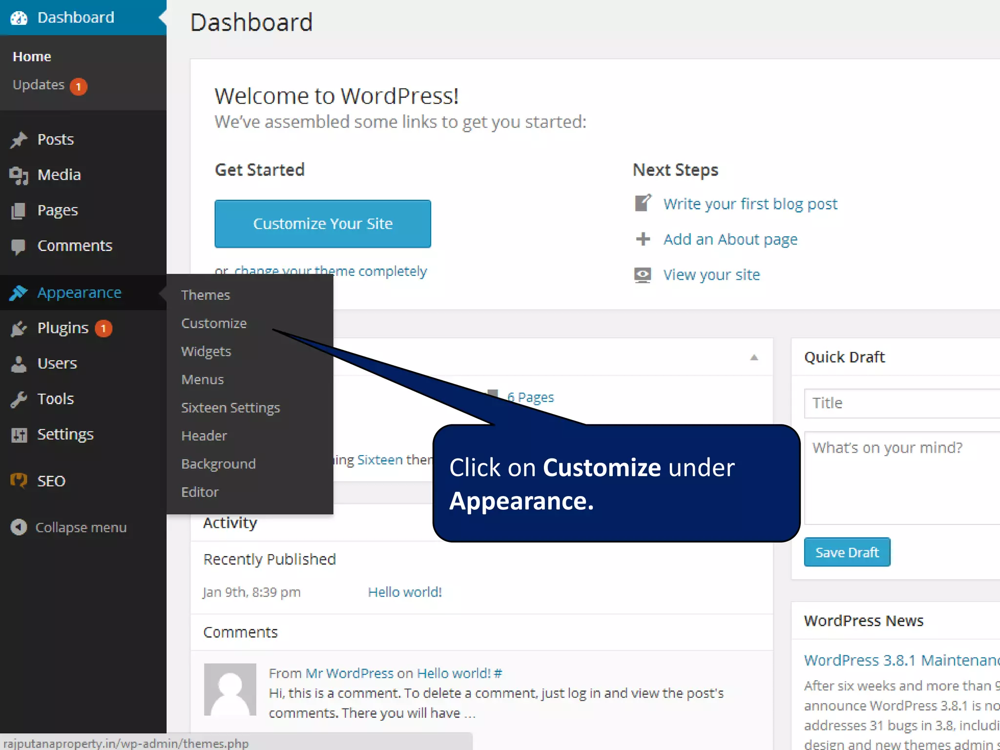Open Editor under Appearance
Image resolution: width=1000 pixels, height=750 pixels.
pyautogui.click(x=200, y=492)
